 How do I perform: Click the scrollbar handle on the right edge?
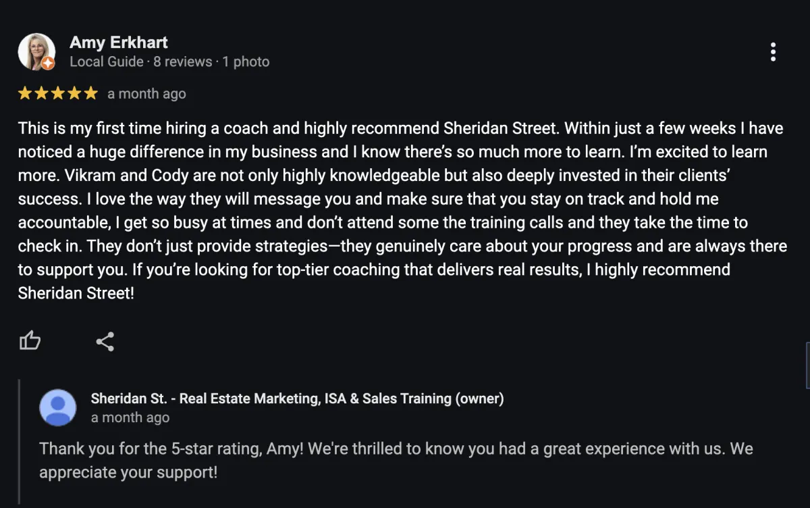[x=808, y=365]
